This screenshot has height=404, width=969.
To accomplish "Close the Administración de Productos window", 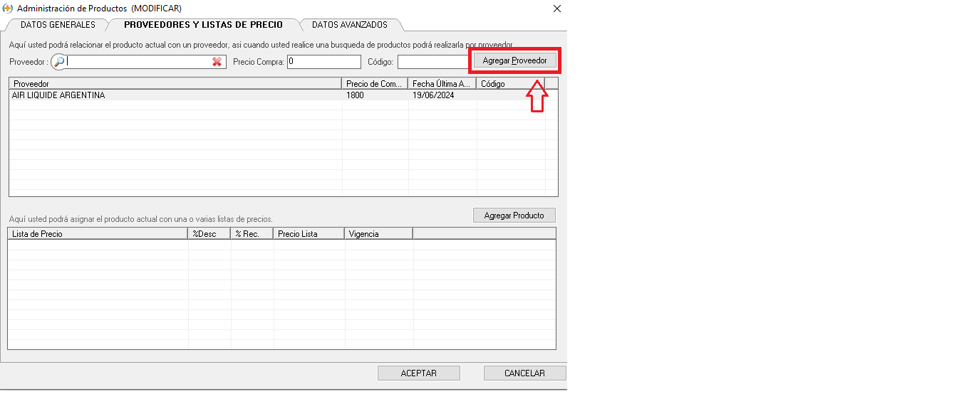I will tap(556, 9).
